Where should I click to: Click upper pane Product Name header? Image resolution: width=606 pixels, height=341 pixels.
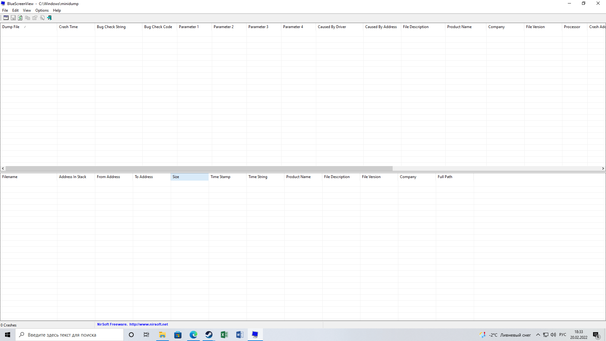pos(466,27)
